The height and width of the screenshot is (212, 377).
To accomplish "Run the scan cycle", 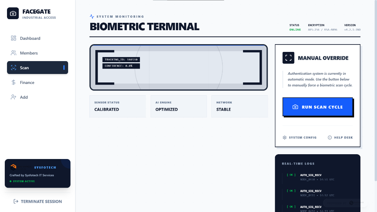I will click(318, 107).
